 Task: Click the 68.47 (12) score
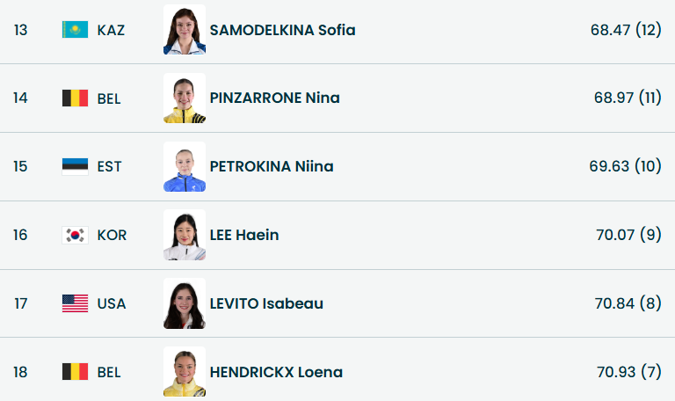pyautogui.click(x=626, y=30)
